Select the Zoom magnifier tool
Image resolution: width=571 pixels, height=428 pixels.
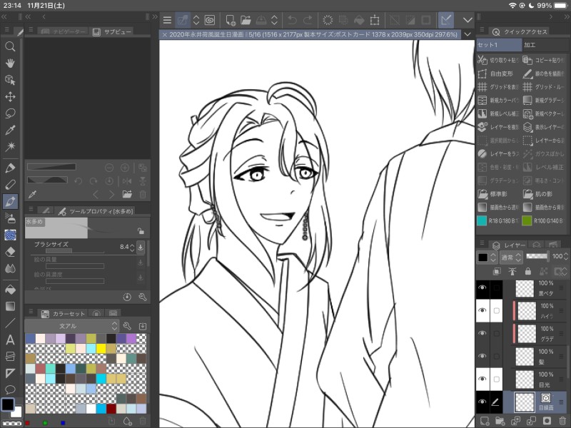point(10,46)
